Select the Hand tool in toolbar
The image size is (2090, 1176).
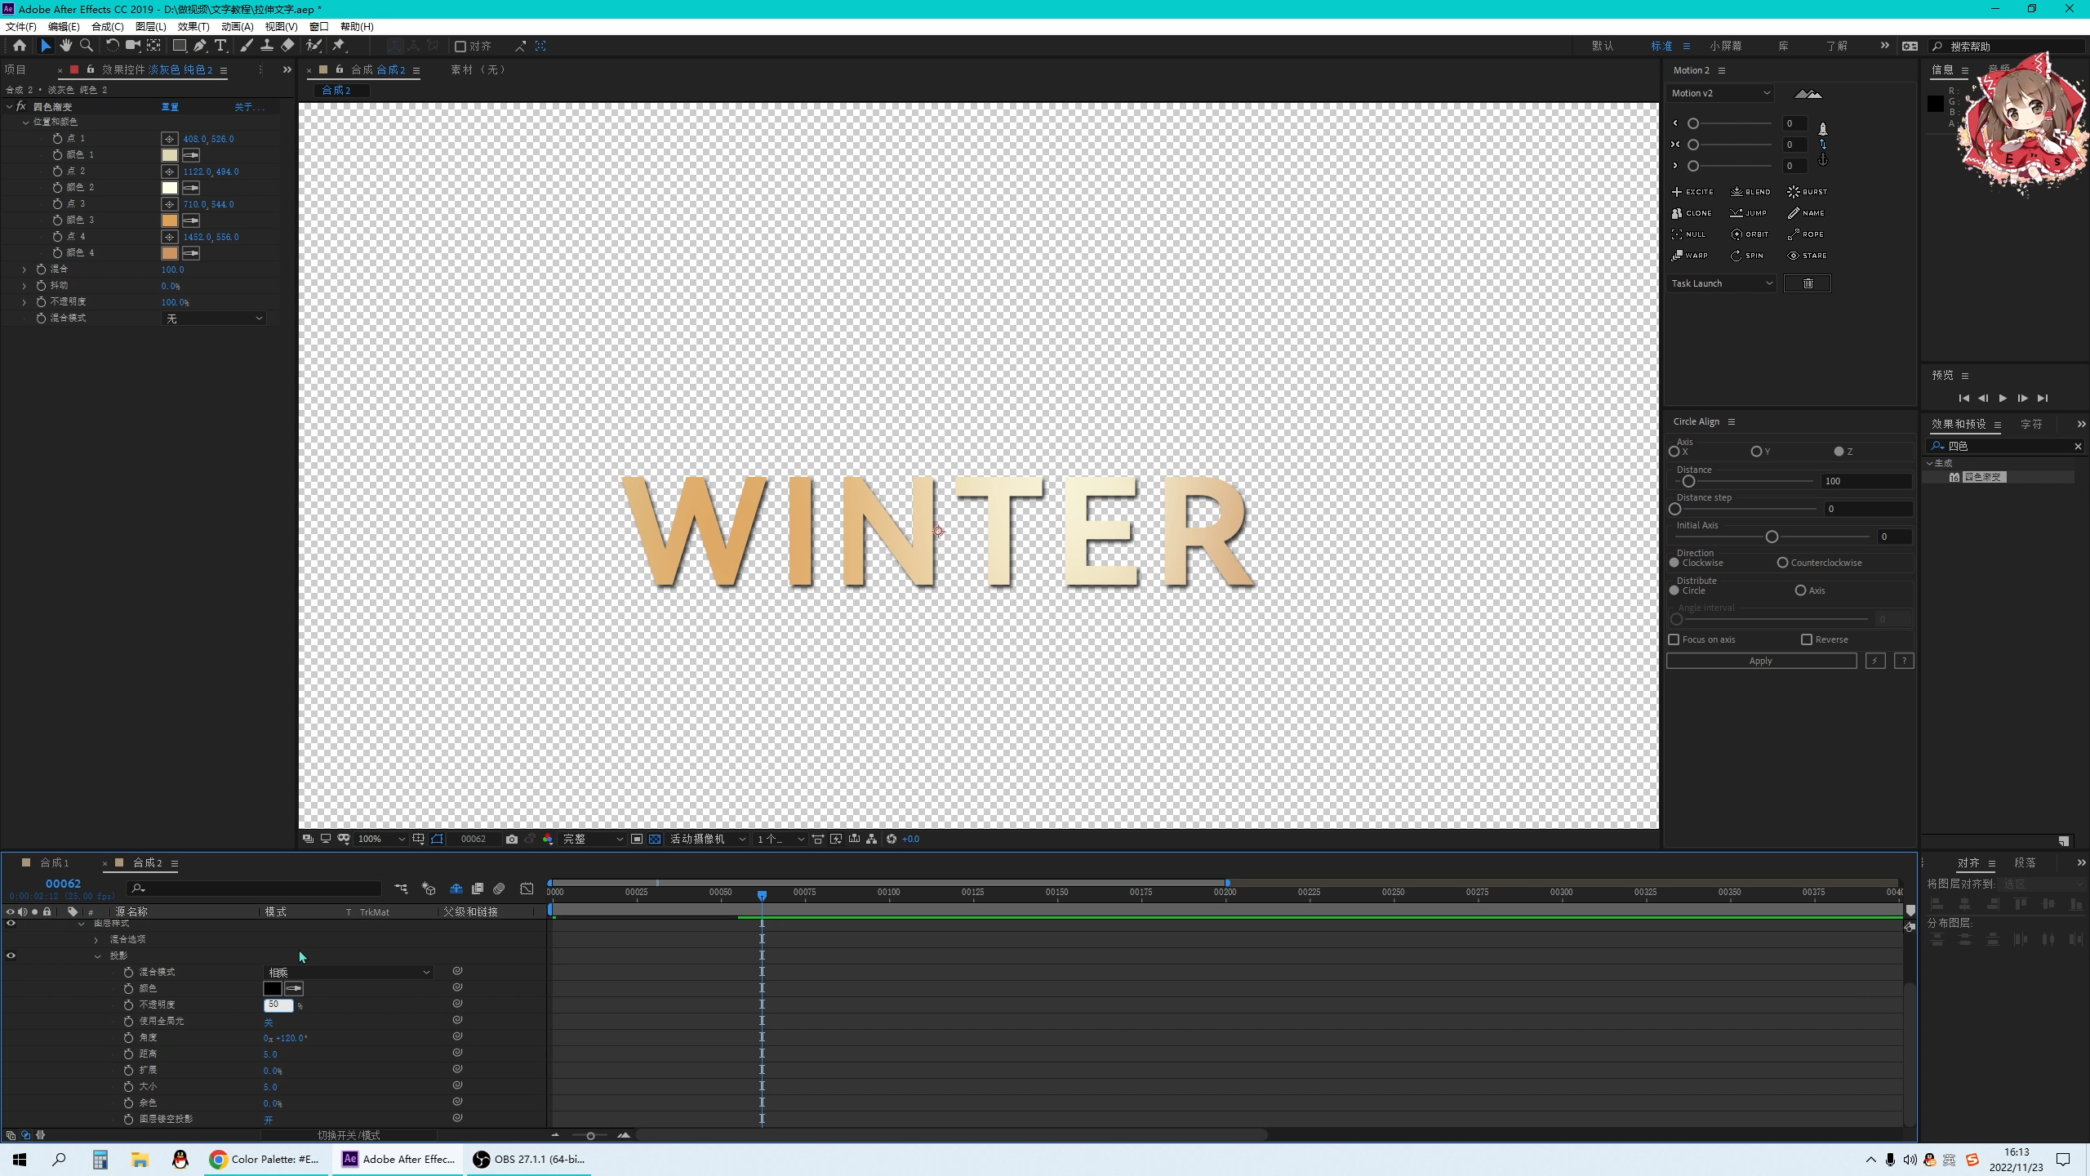(x=66, y=46)
